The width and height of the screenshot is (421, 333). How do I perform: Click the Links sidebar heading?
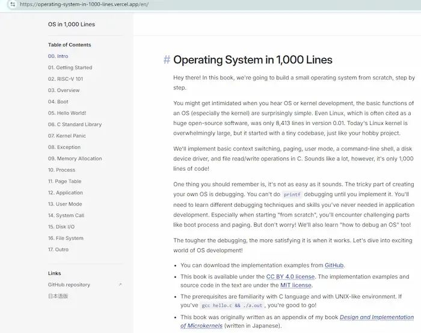(55, 273)
